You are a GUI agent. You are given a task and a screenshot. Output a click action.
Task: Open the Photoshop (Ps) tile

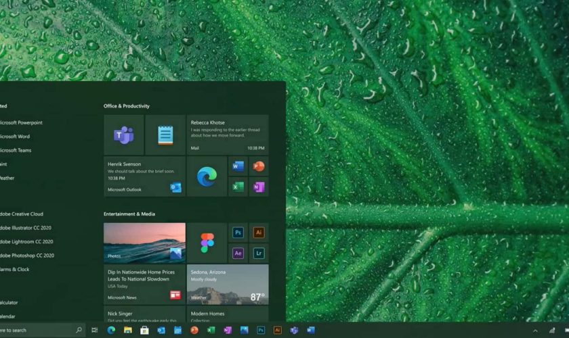pos(238,233)
